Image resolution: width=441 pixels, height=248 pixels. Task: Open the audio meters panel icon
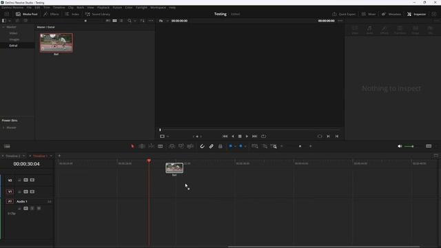(x=429, y=146)
